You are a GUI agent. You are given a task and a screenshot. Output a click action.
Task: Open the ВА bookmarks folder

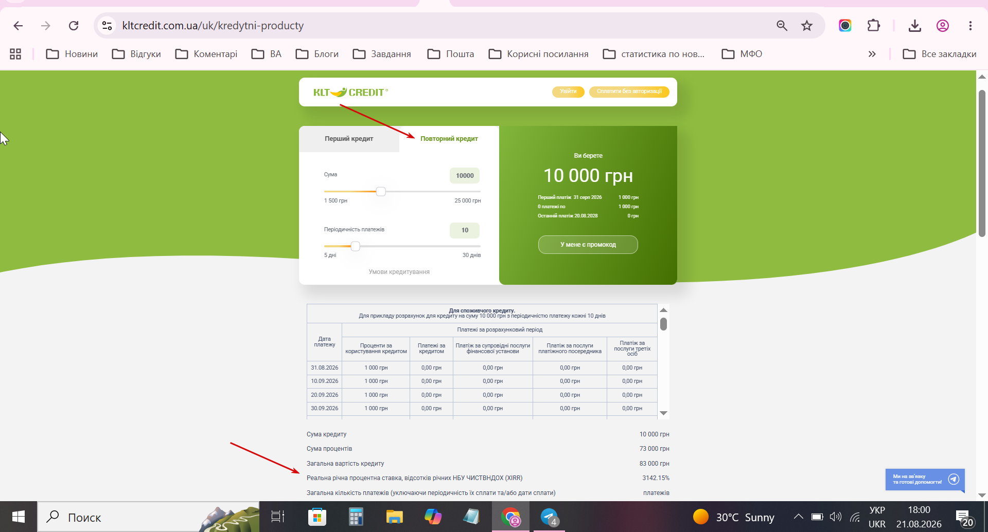267,54
